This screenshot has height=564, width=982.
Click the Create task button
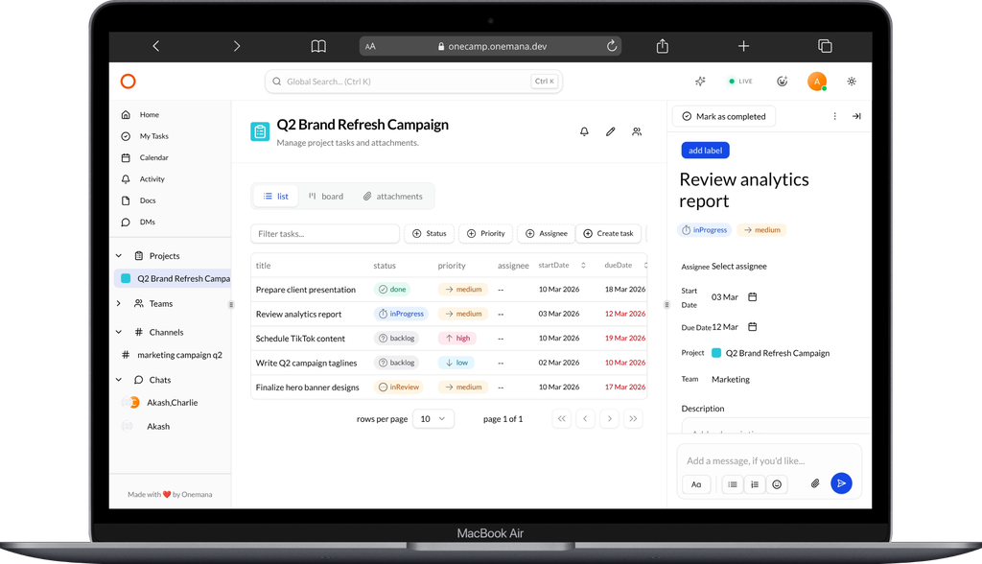[608, 233]
